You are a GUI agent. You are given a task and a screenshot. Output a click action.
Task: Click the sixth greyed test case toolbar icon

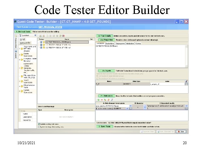(57, 36)
